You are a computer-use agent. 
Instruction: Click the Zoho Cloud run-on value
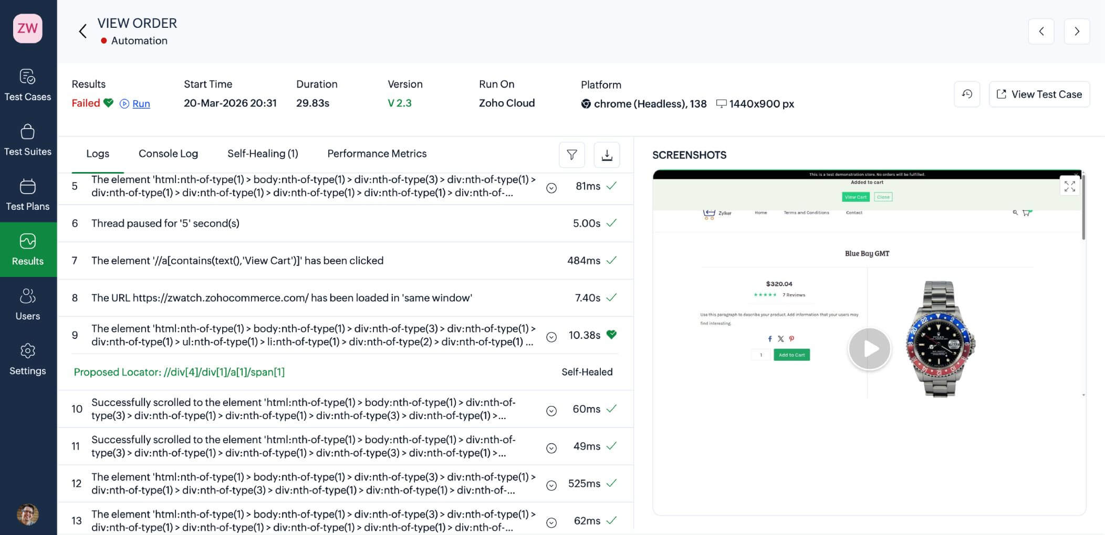(507, 103)
